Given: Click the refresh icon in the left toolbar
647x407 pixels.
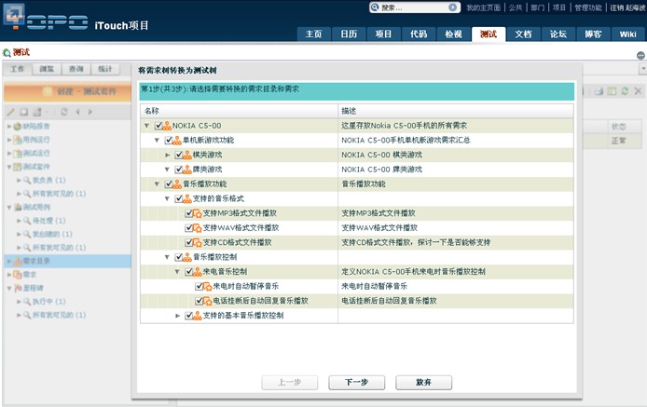Looking at the screenshot, I should click(x=64, y=112).
